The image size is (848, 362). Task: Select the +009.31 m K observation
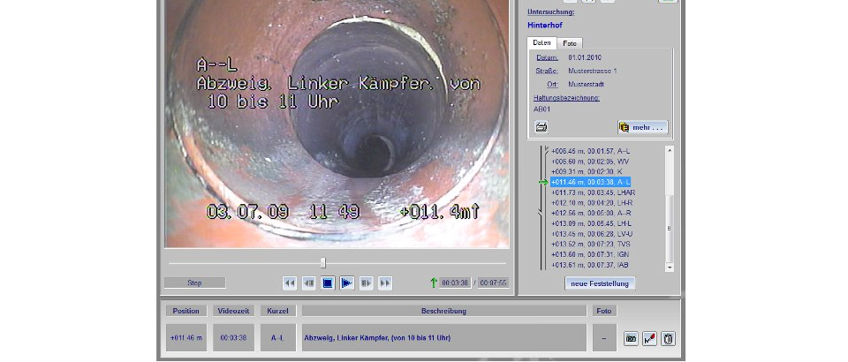(587, 171)
